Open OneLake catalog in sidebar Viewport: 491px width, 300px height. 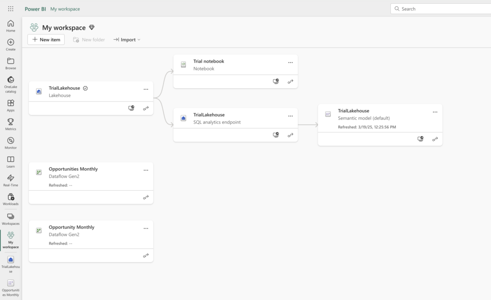(x=11, y=84)
